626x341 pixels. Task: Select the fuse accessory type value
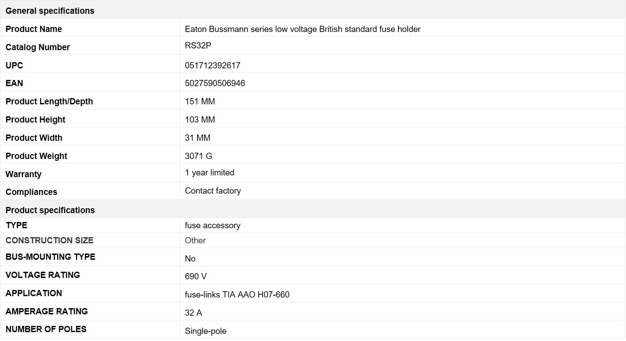[213, 225]
